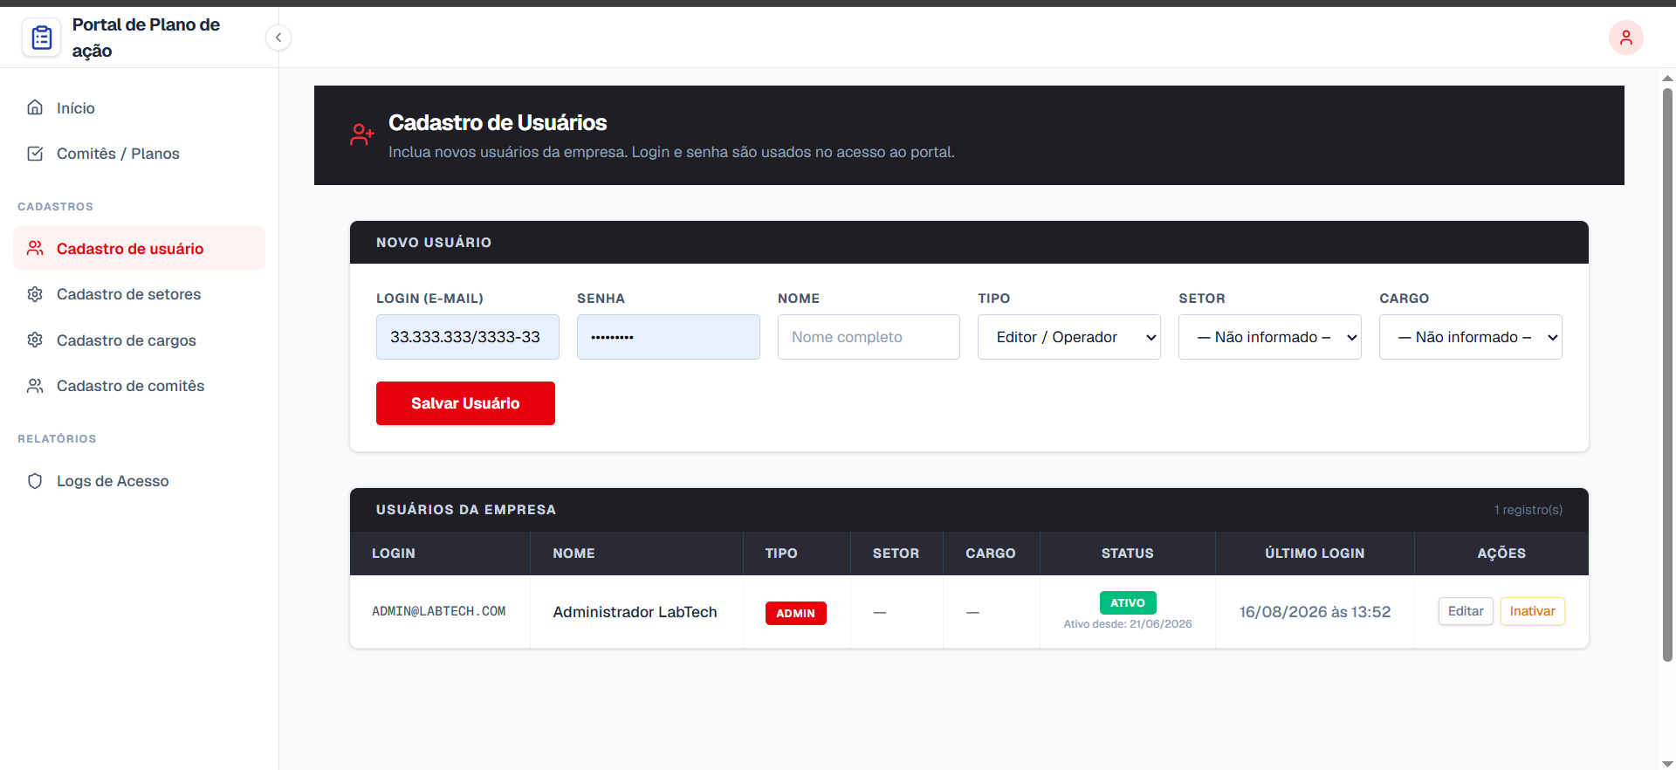Screen dimensions: 1676x770
Task: Click the home icon beside Início
Action: (35, 107)
